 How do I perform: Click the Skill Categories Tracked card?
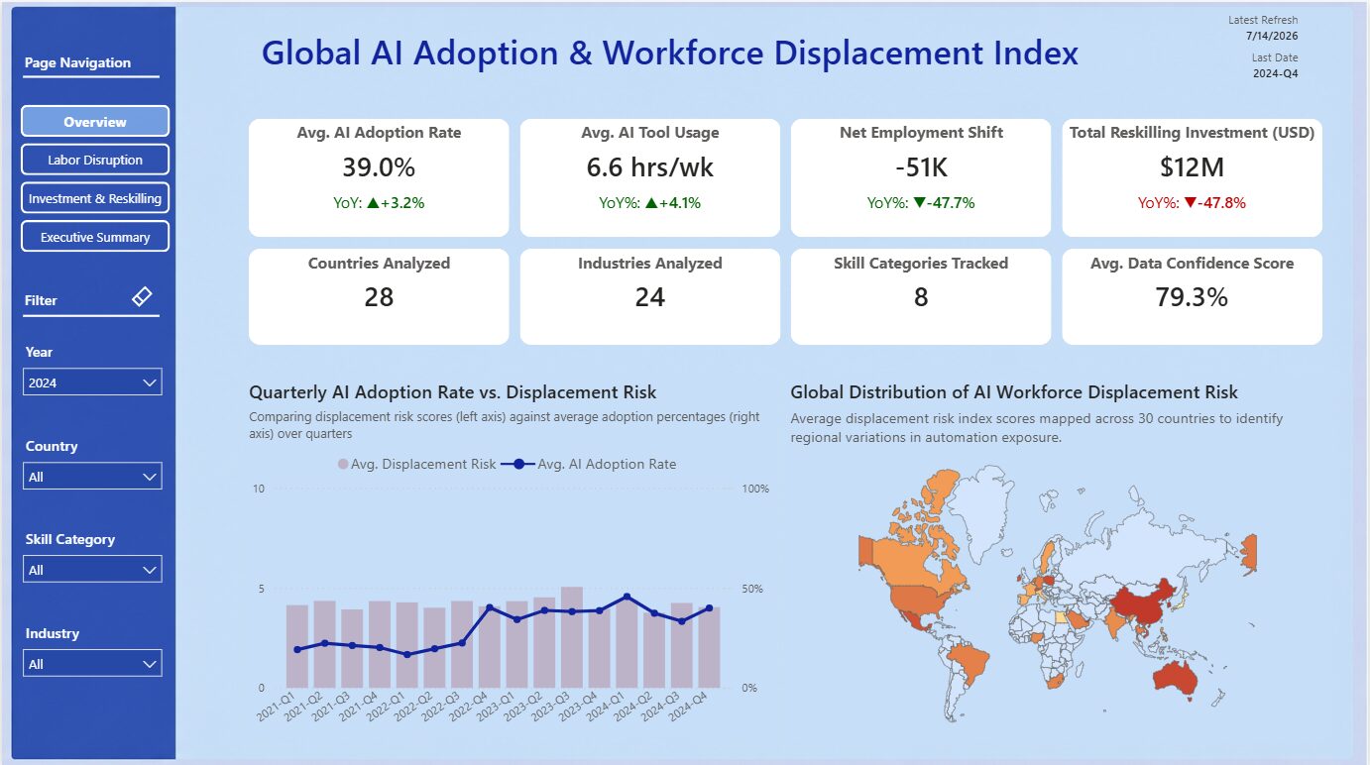(920, 296)
